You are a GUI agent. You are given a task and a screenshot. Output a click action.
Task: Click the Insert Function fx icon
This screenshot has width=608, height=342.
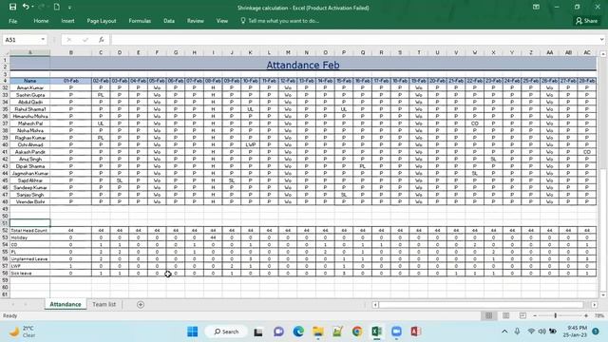tap(102, 40)
